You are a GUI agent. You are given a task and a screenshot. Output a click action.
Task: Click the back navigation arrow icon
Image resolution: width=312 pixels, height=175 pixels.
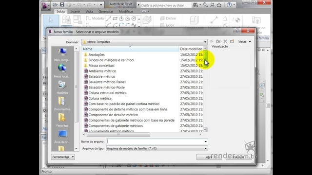click(x=212, y=41)
